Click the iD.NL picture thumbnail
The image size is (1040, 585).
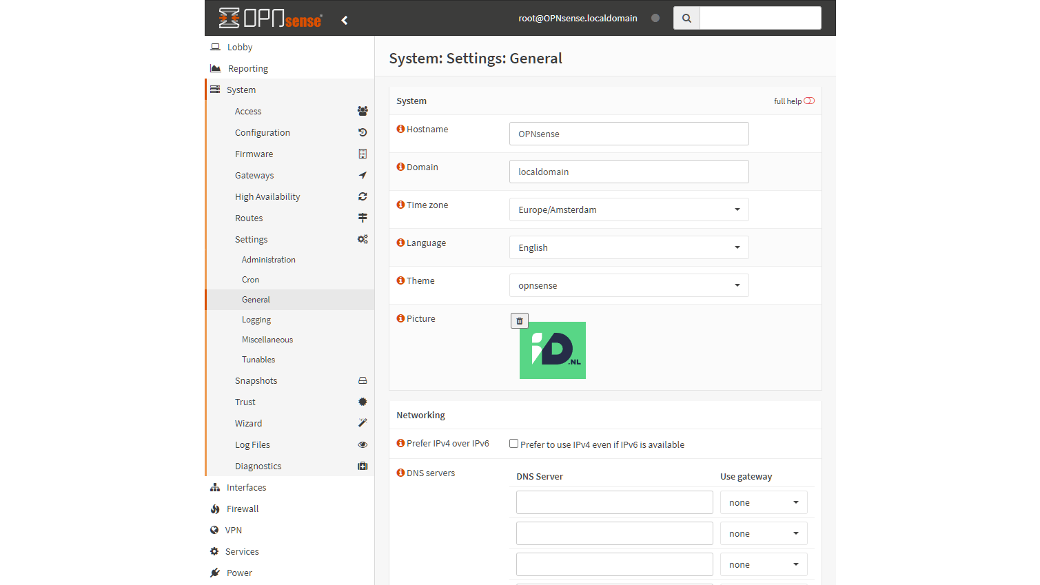tap(553, 350)
